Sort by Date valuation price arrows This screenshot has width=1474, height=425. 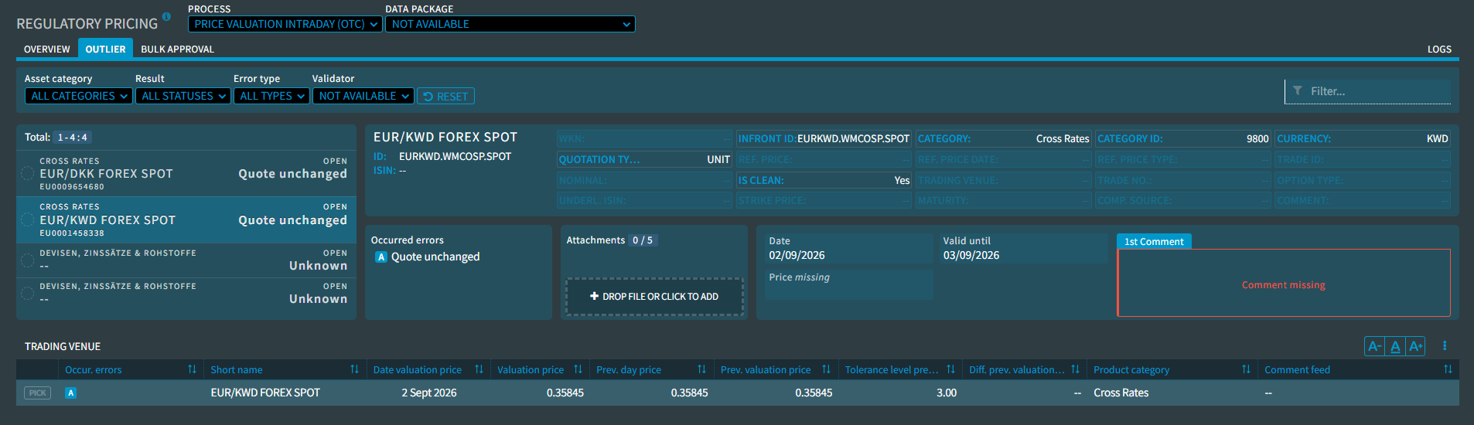pos(479,369)
